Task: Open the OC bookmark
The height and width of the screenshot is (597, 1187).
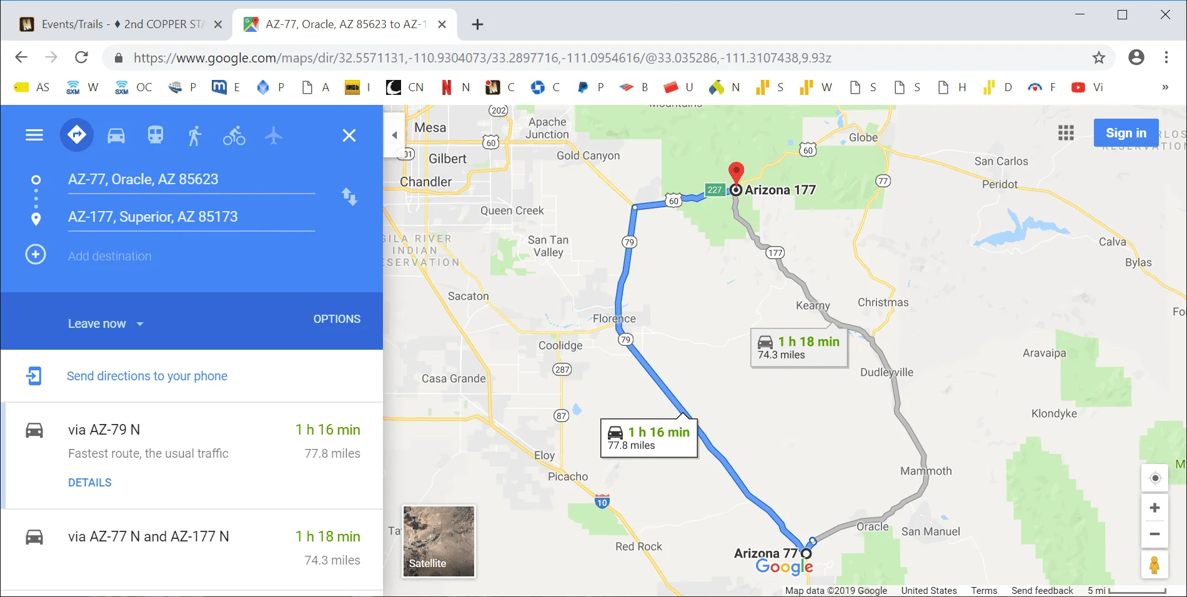Action: 134,87
